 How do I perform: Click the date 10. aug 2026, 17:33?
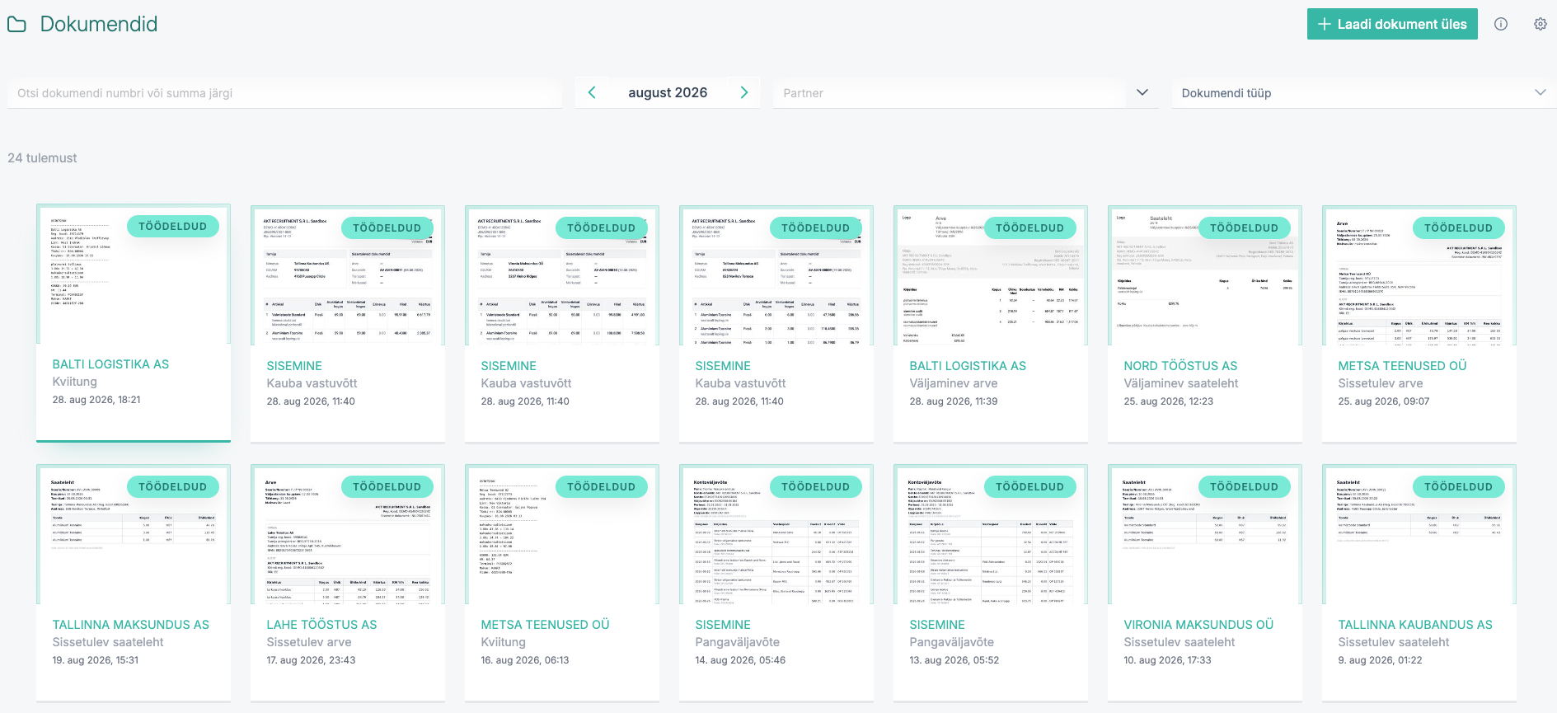[x=1167, y=660]
